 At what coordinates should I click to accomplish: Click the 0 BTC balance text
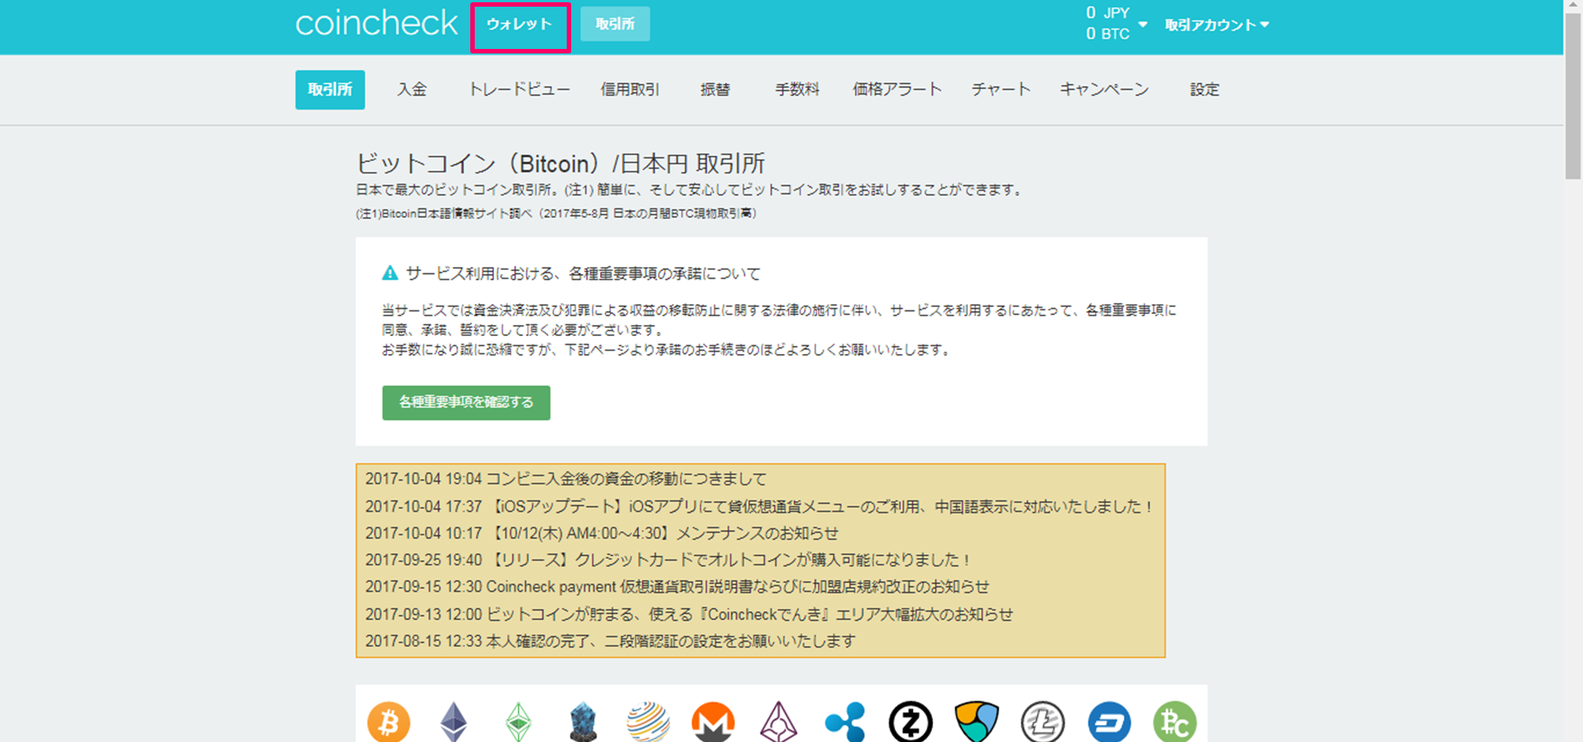[1108, 33]
